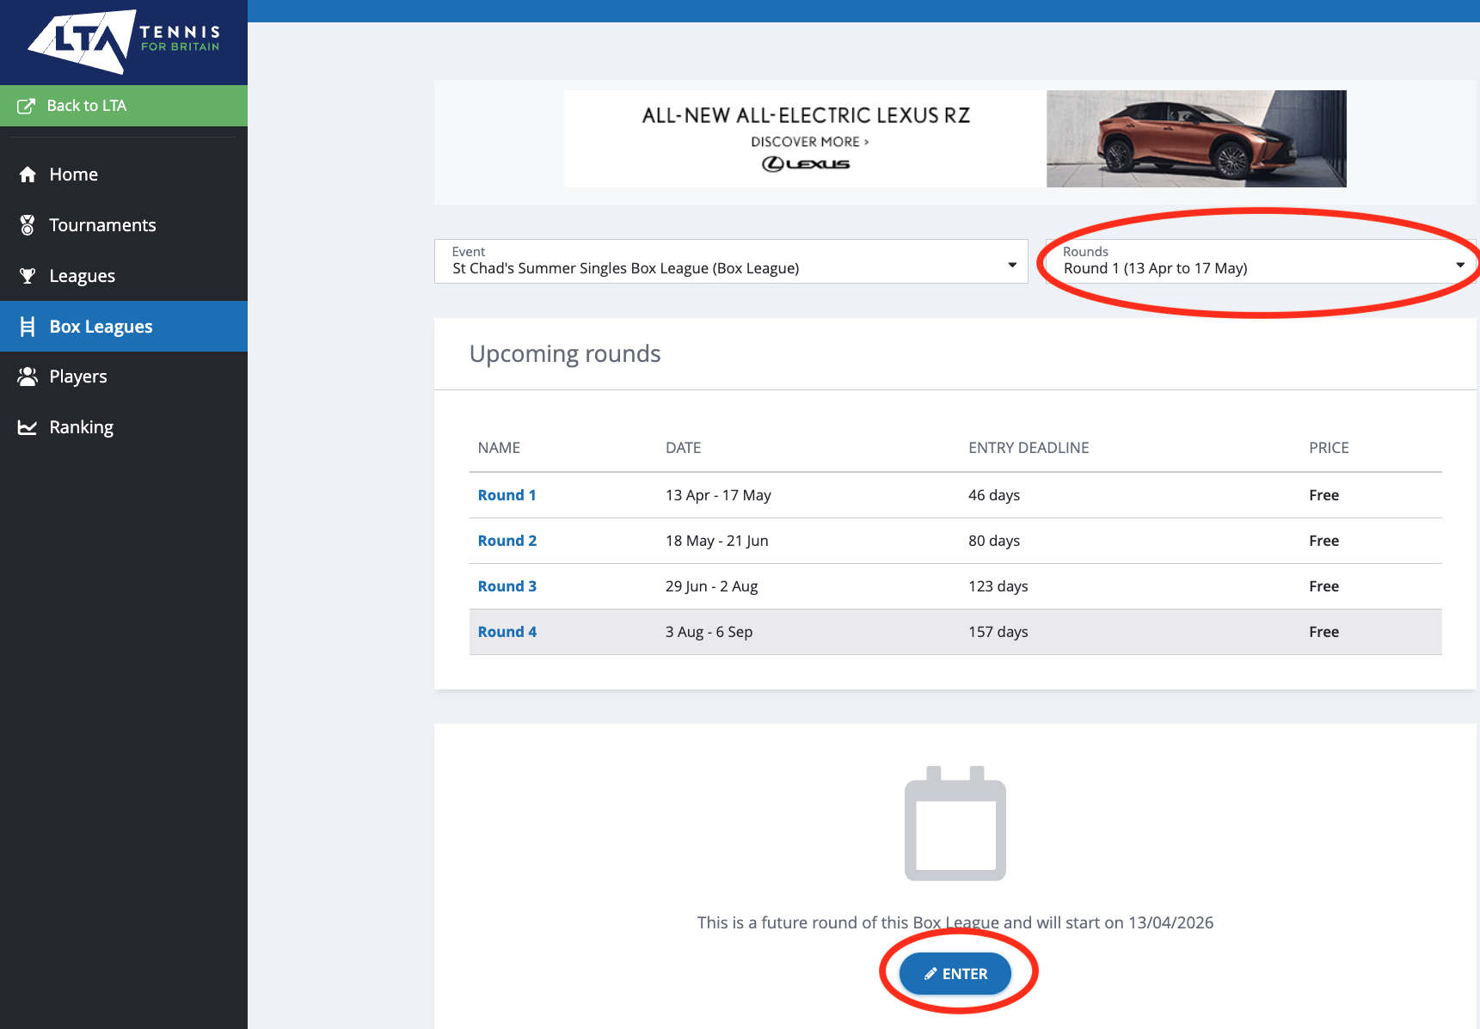Image resolution: width=1480 pixels, height=1029 pixels.
Task: Expand the Rounds dropdown arrow
Action: pos(1459,265)
